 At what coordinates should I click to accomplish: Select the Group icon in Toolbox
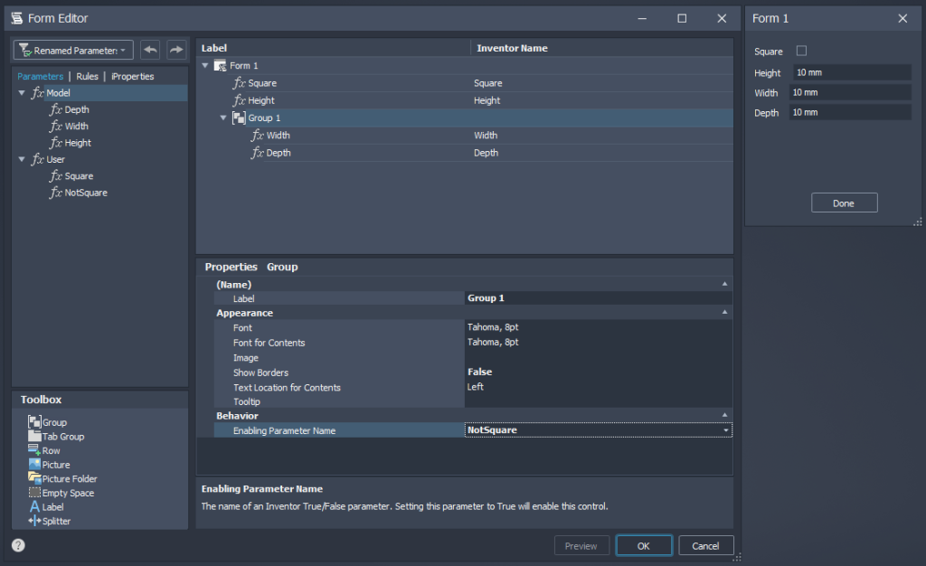click(35, 422)
